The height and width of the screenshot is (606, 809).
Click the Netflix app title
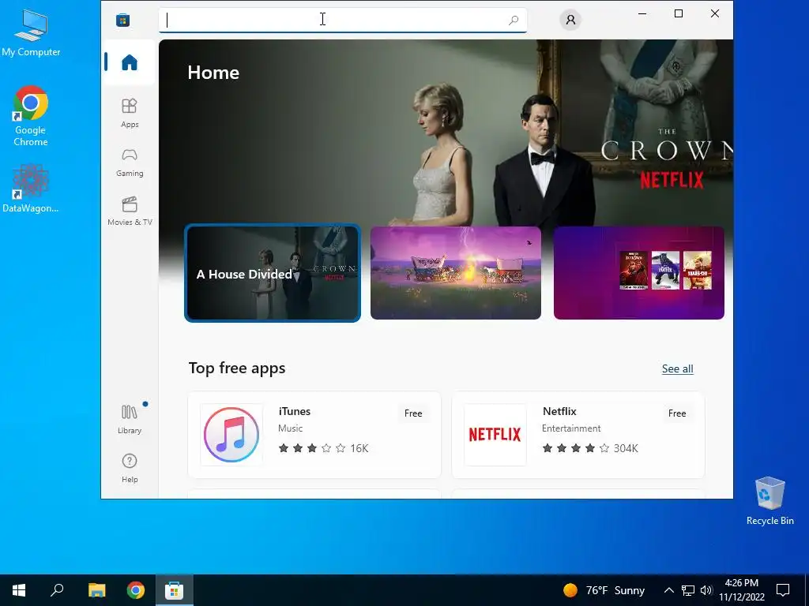(x=559, y=411)
